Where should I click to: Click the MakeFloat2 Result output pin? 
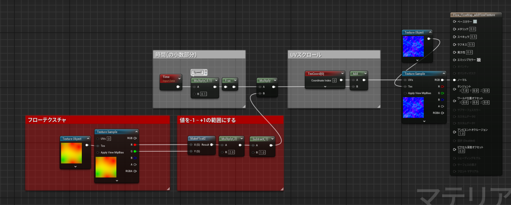pyautogui.click(x=211, y=145)
